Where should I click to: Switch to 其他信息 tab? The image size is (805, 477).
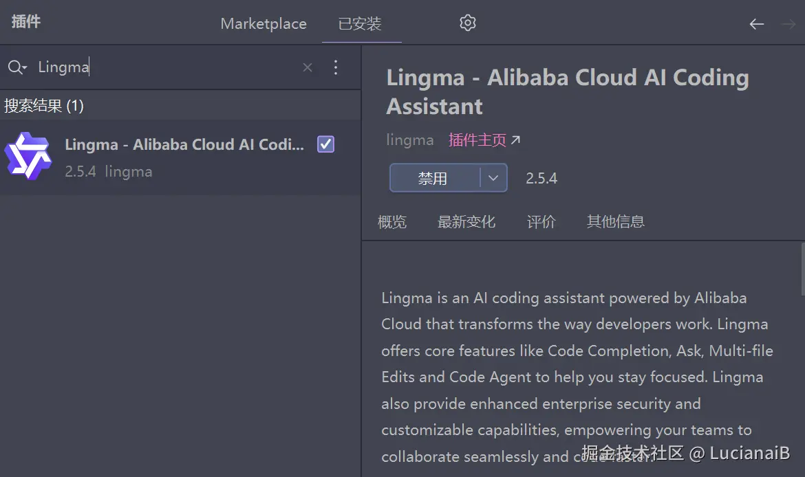(x=615, y=222)
